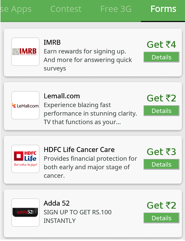The width and height of the screenshot is (185, 241).
Task: Tap the Get ₹4 reward label
Action: [161, 44]
